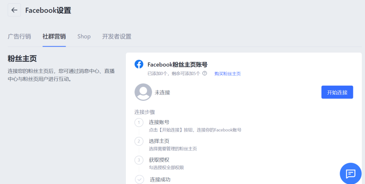Open the Shop tab
This screenshot has height=184, width=365.
[84, 37]
